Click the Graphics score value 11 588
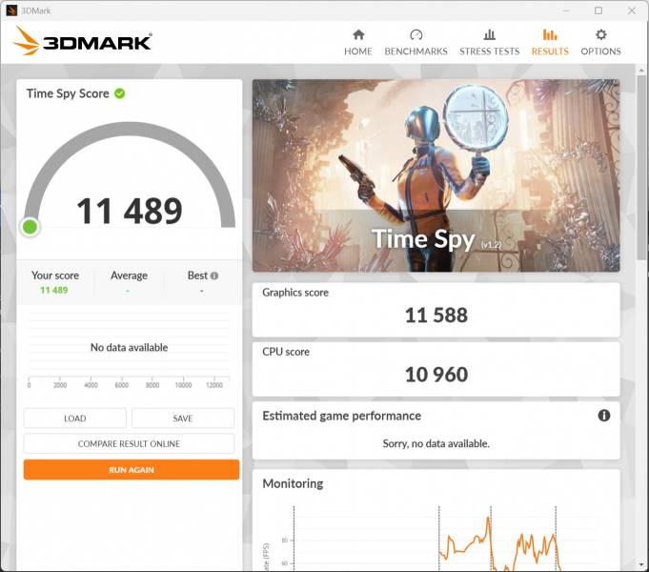The width and height of the screenshot is (649, 572). [436, 316]
